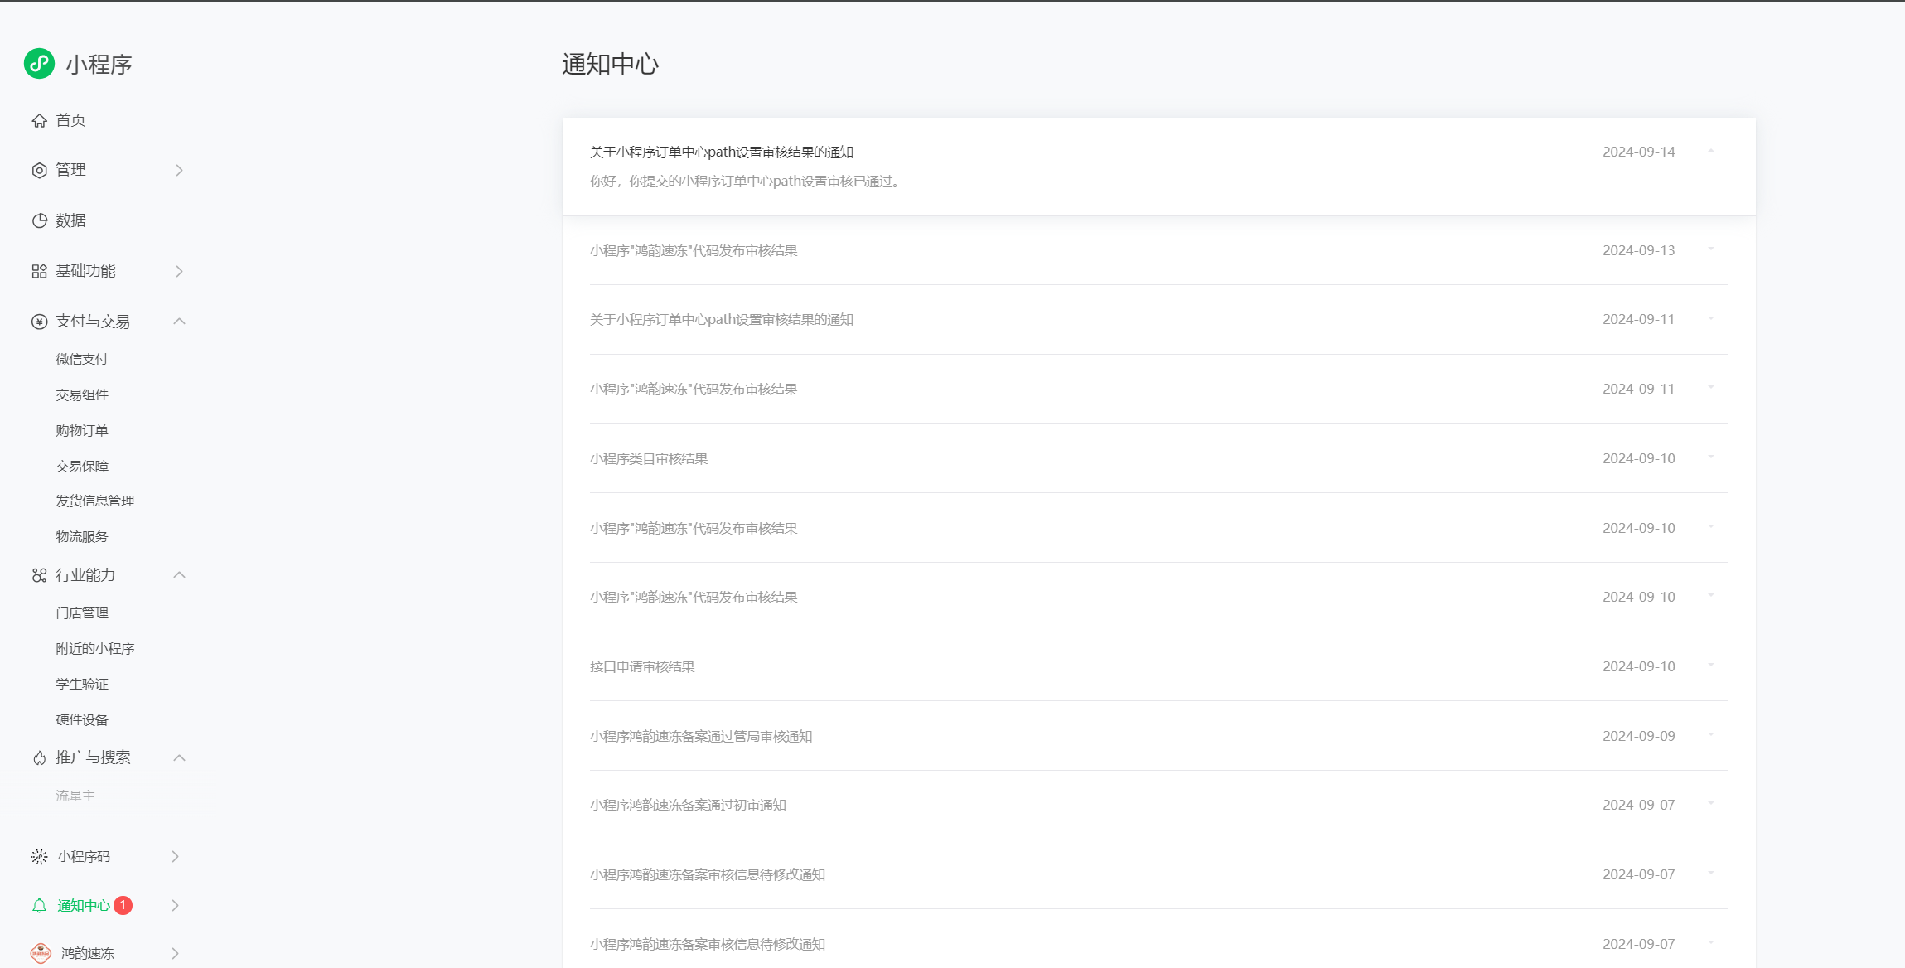Open the 接口申请审核结果 notification
Viewport: 1905px width, 968px height.
coord(642,667)
